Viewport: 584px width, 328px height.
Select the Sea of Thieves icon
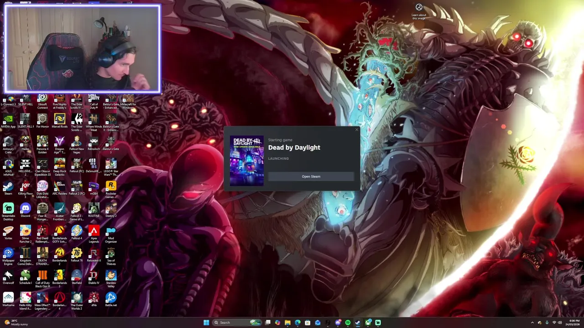click(111, 257)
